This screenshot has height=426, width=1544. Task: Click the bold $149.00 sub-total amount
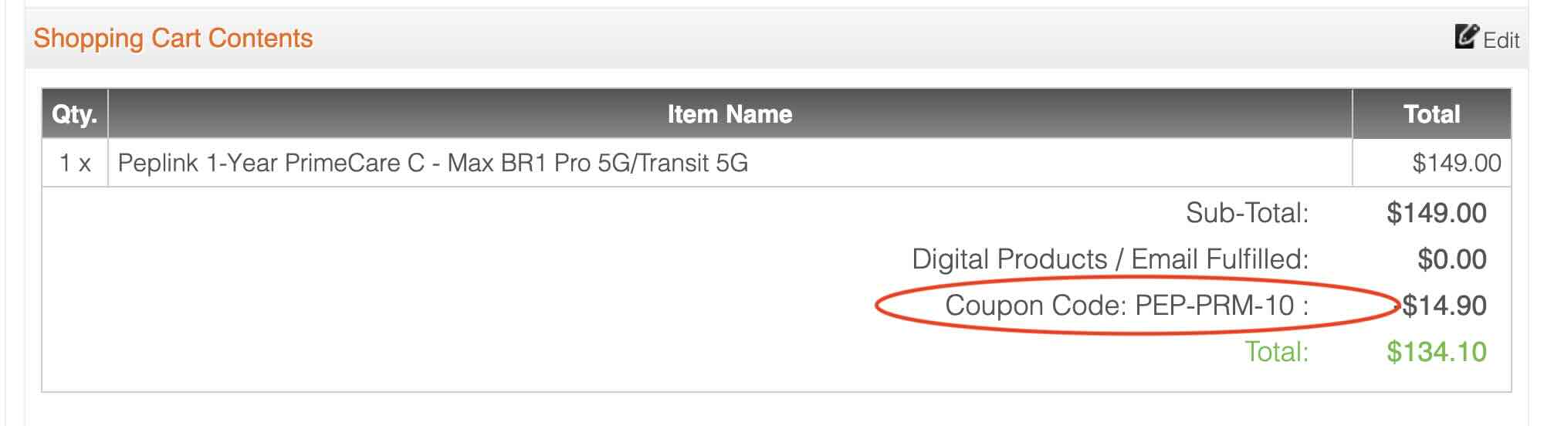click(x=1436, y=213)
